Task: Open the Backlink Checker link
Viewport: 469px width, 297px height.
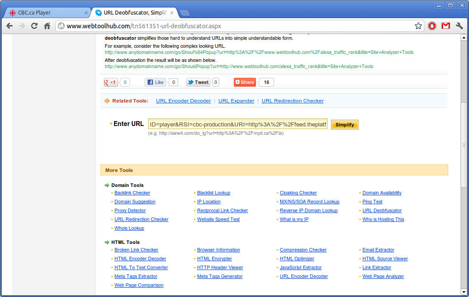Action: point(132,193)
